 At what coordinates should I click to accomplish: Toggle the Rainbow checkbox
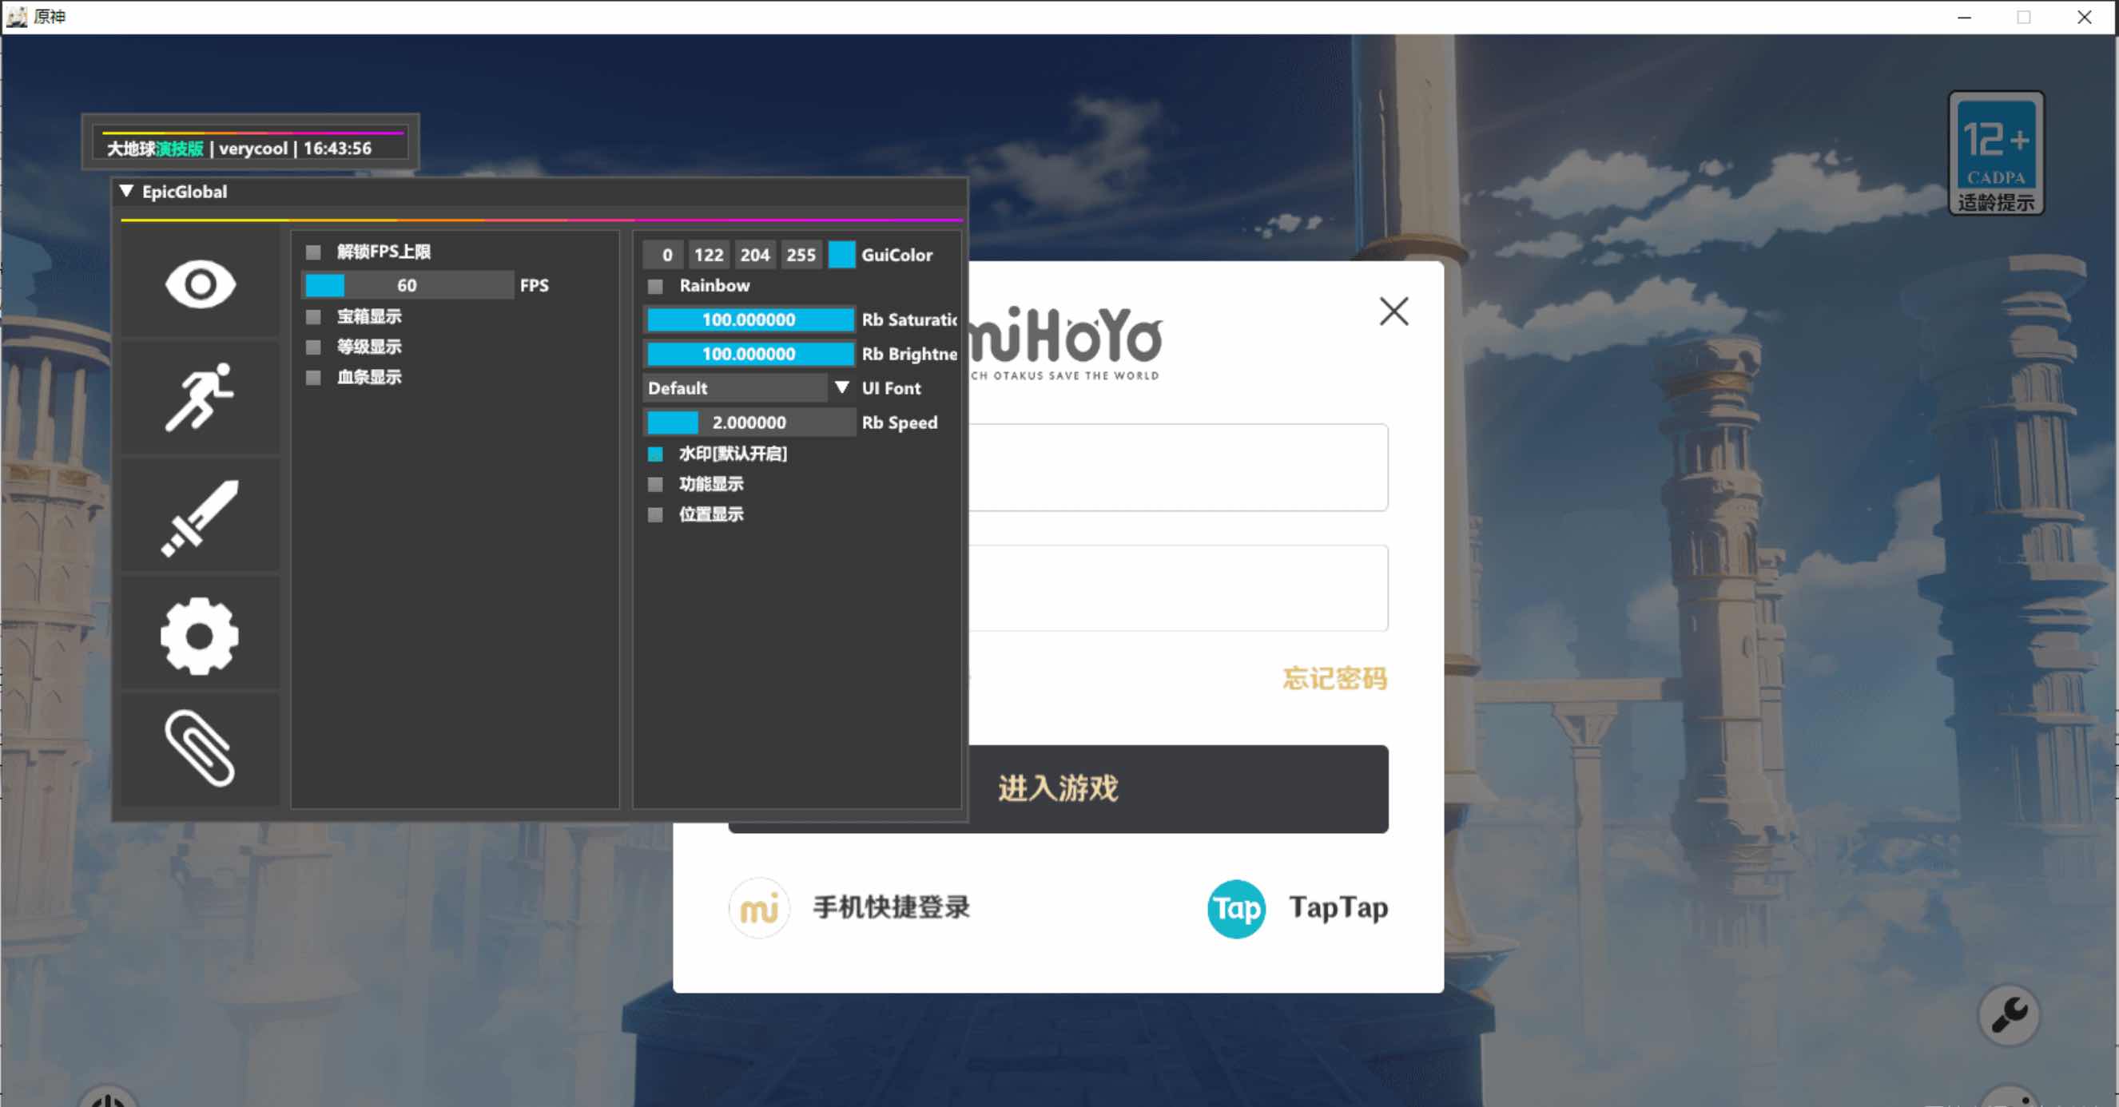(656, 286)
